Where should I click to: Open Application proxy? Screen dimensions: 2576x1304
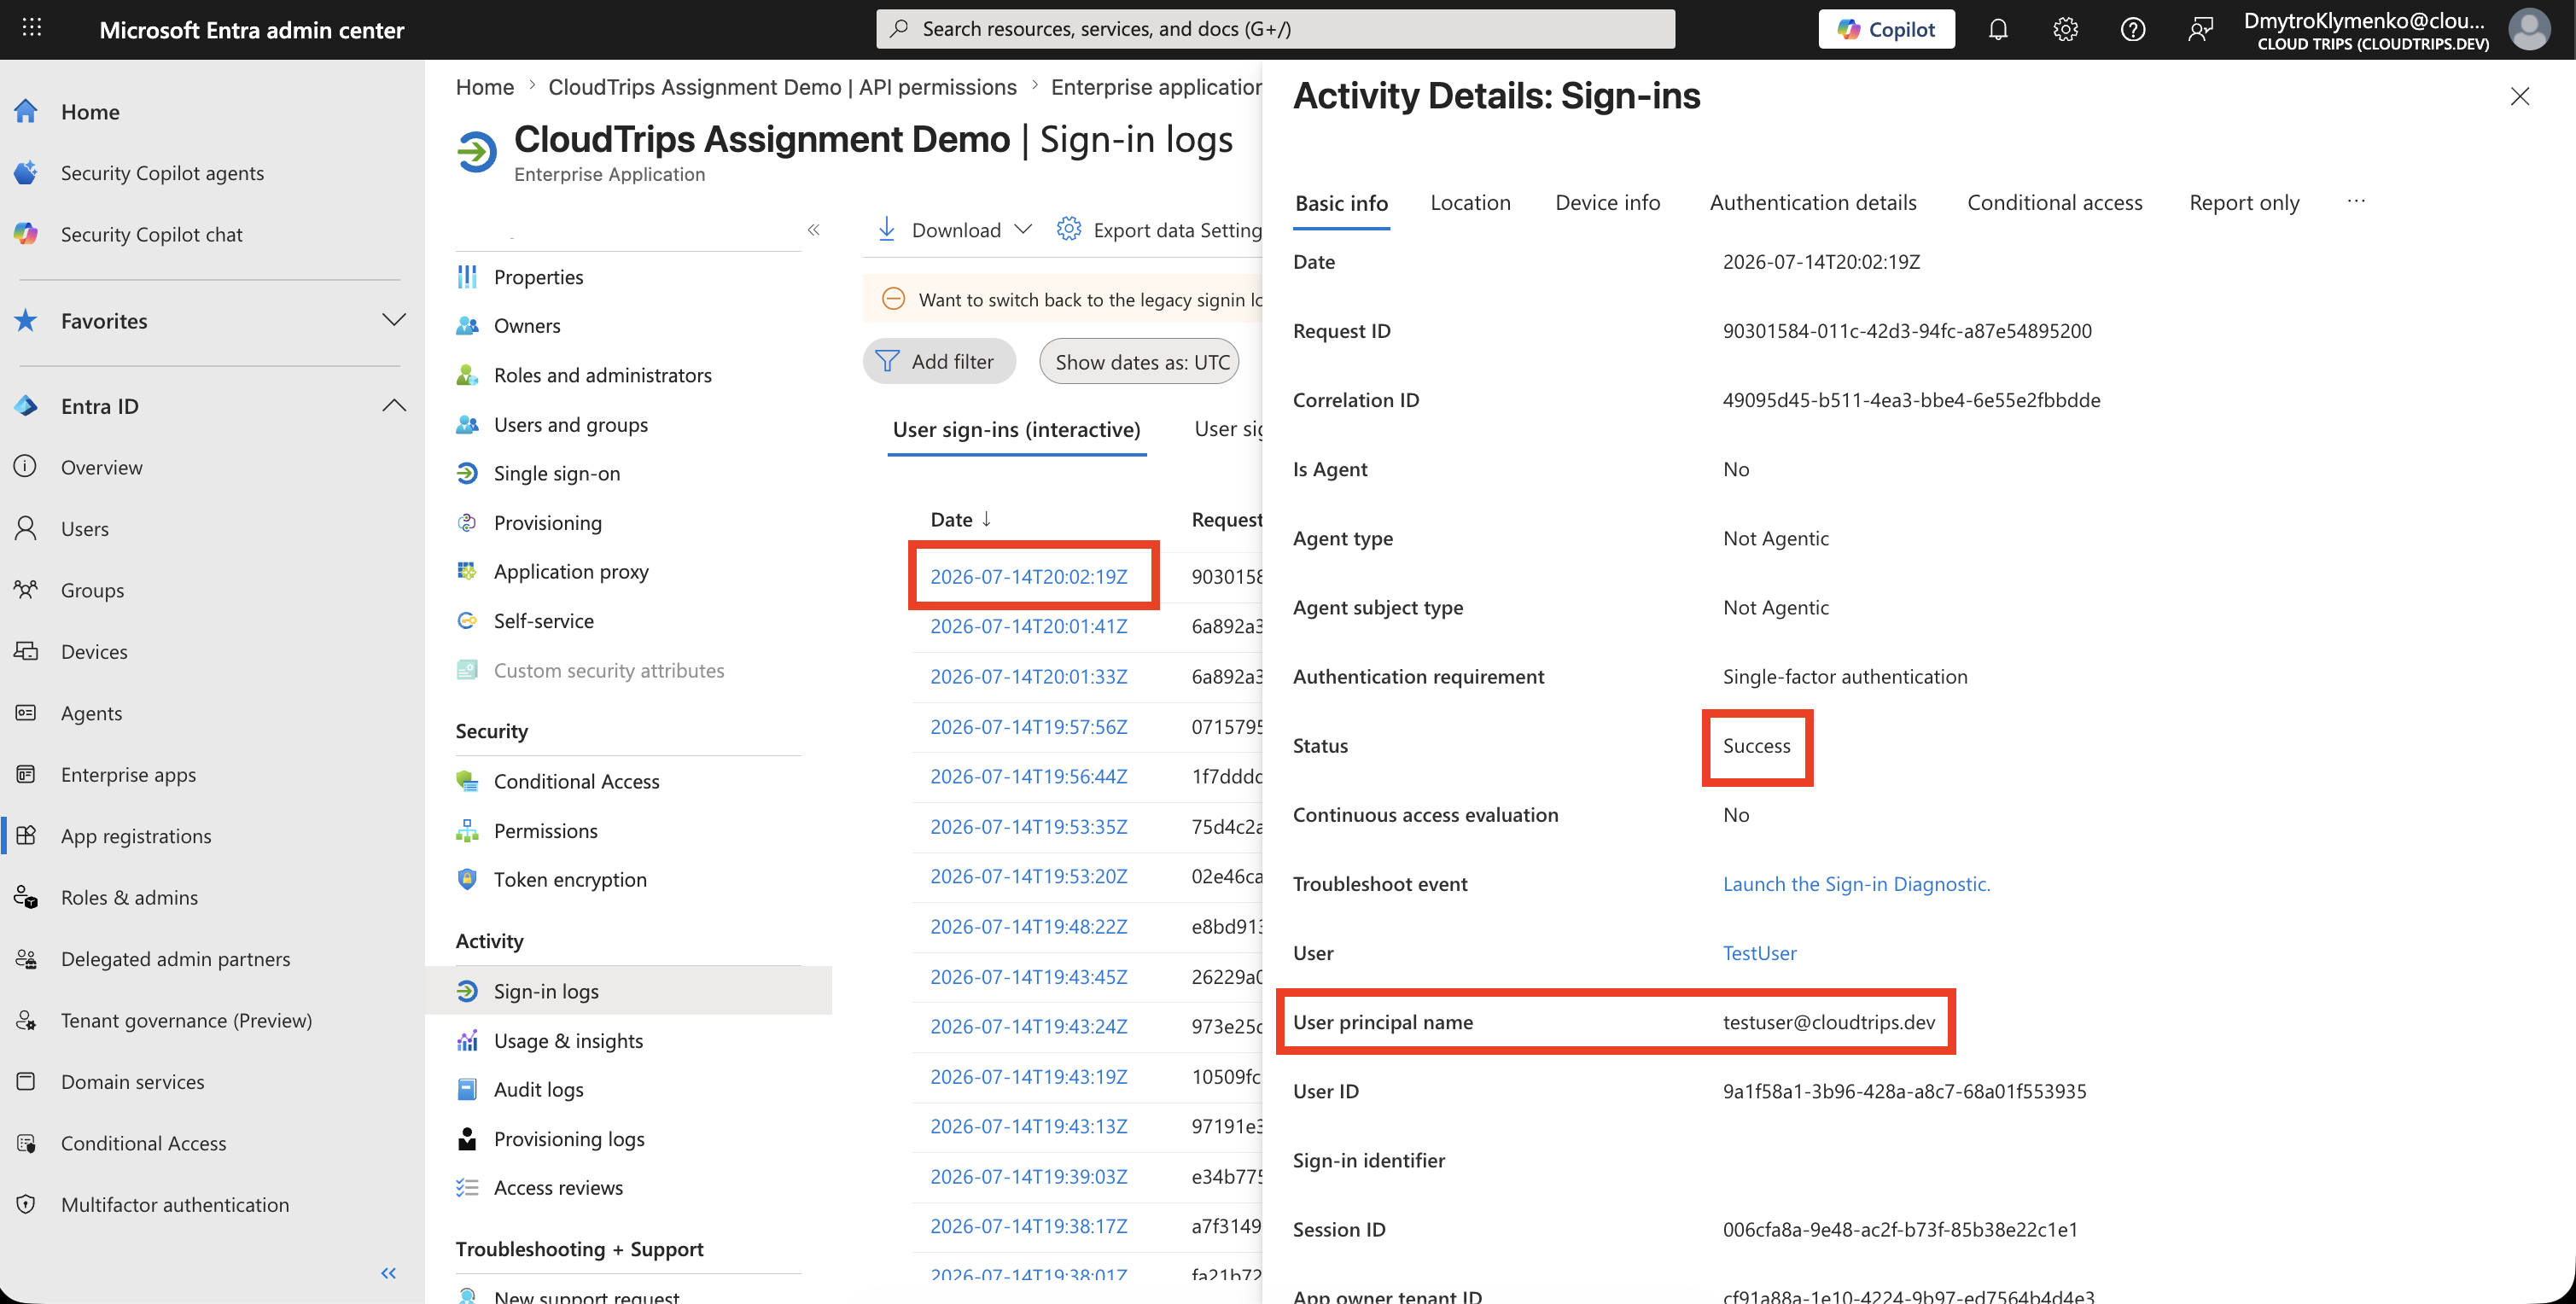(x=571, y=571)
